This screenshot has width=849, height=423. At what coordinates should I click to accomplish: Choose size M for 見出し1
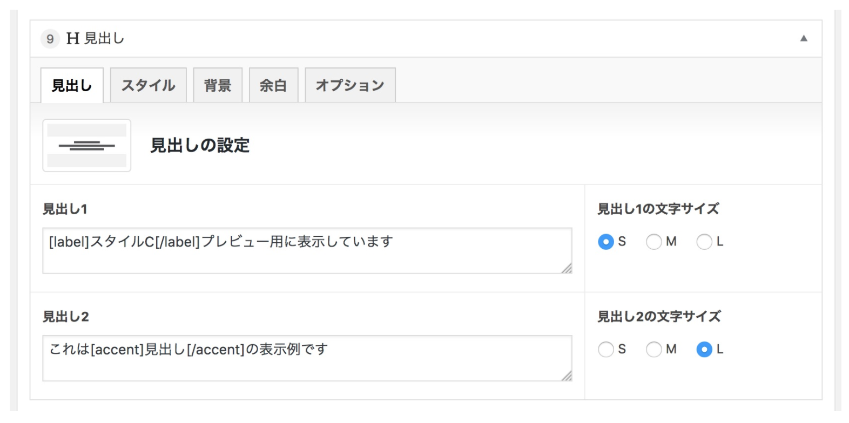click(653, 242)
